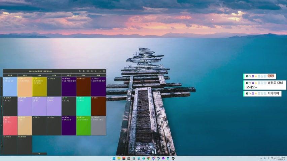Click the dark day cell for the 20th
Viewport: 287px width, 161px height.
(69, 106)
